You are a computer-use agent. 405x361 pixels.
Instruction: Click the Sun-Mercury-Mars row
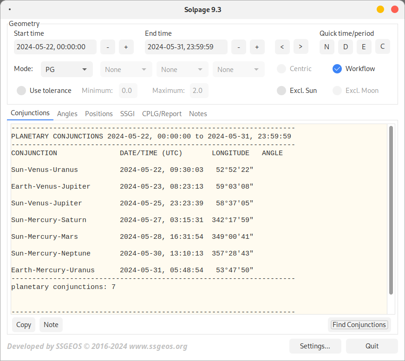click(x=132, y=236)
